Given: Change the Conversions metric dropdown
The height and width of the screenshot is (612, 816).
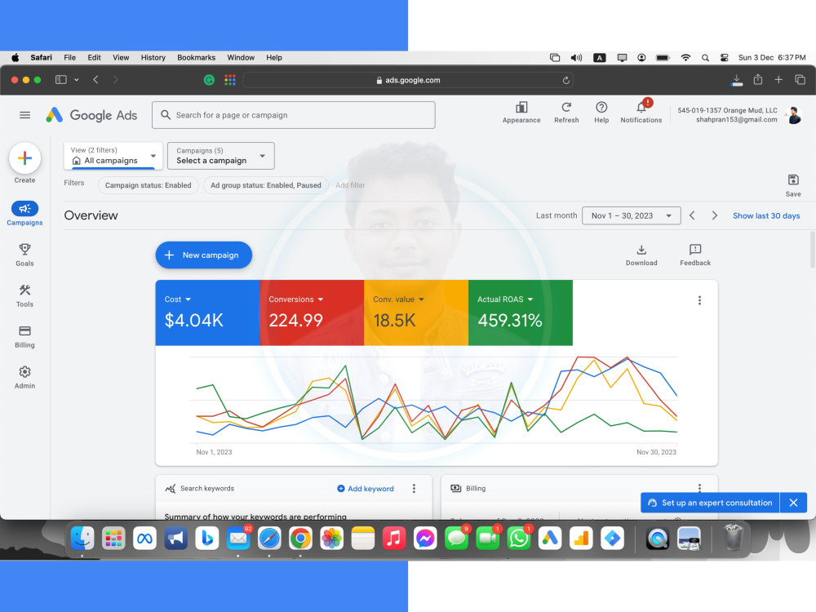Looking at the screenshot, I should [x=295, y=299].
